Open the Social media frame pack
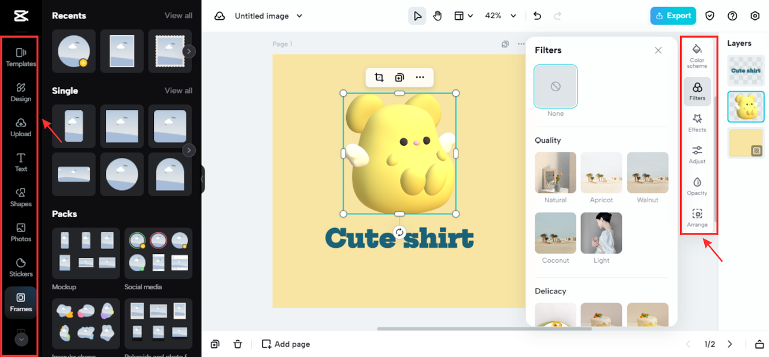The height and width of the screenshot is (357, 769). [x=159, y=253]
